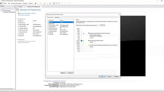This screenshot has height=92, width=164.
Task: Select Мой компьютер in library tree
Action: [6, 10]
